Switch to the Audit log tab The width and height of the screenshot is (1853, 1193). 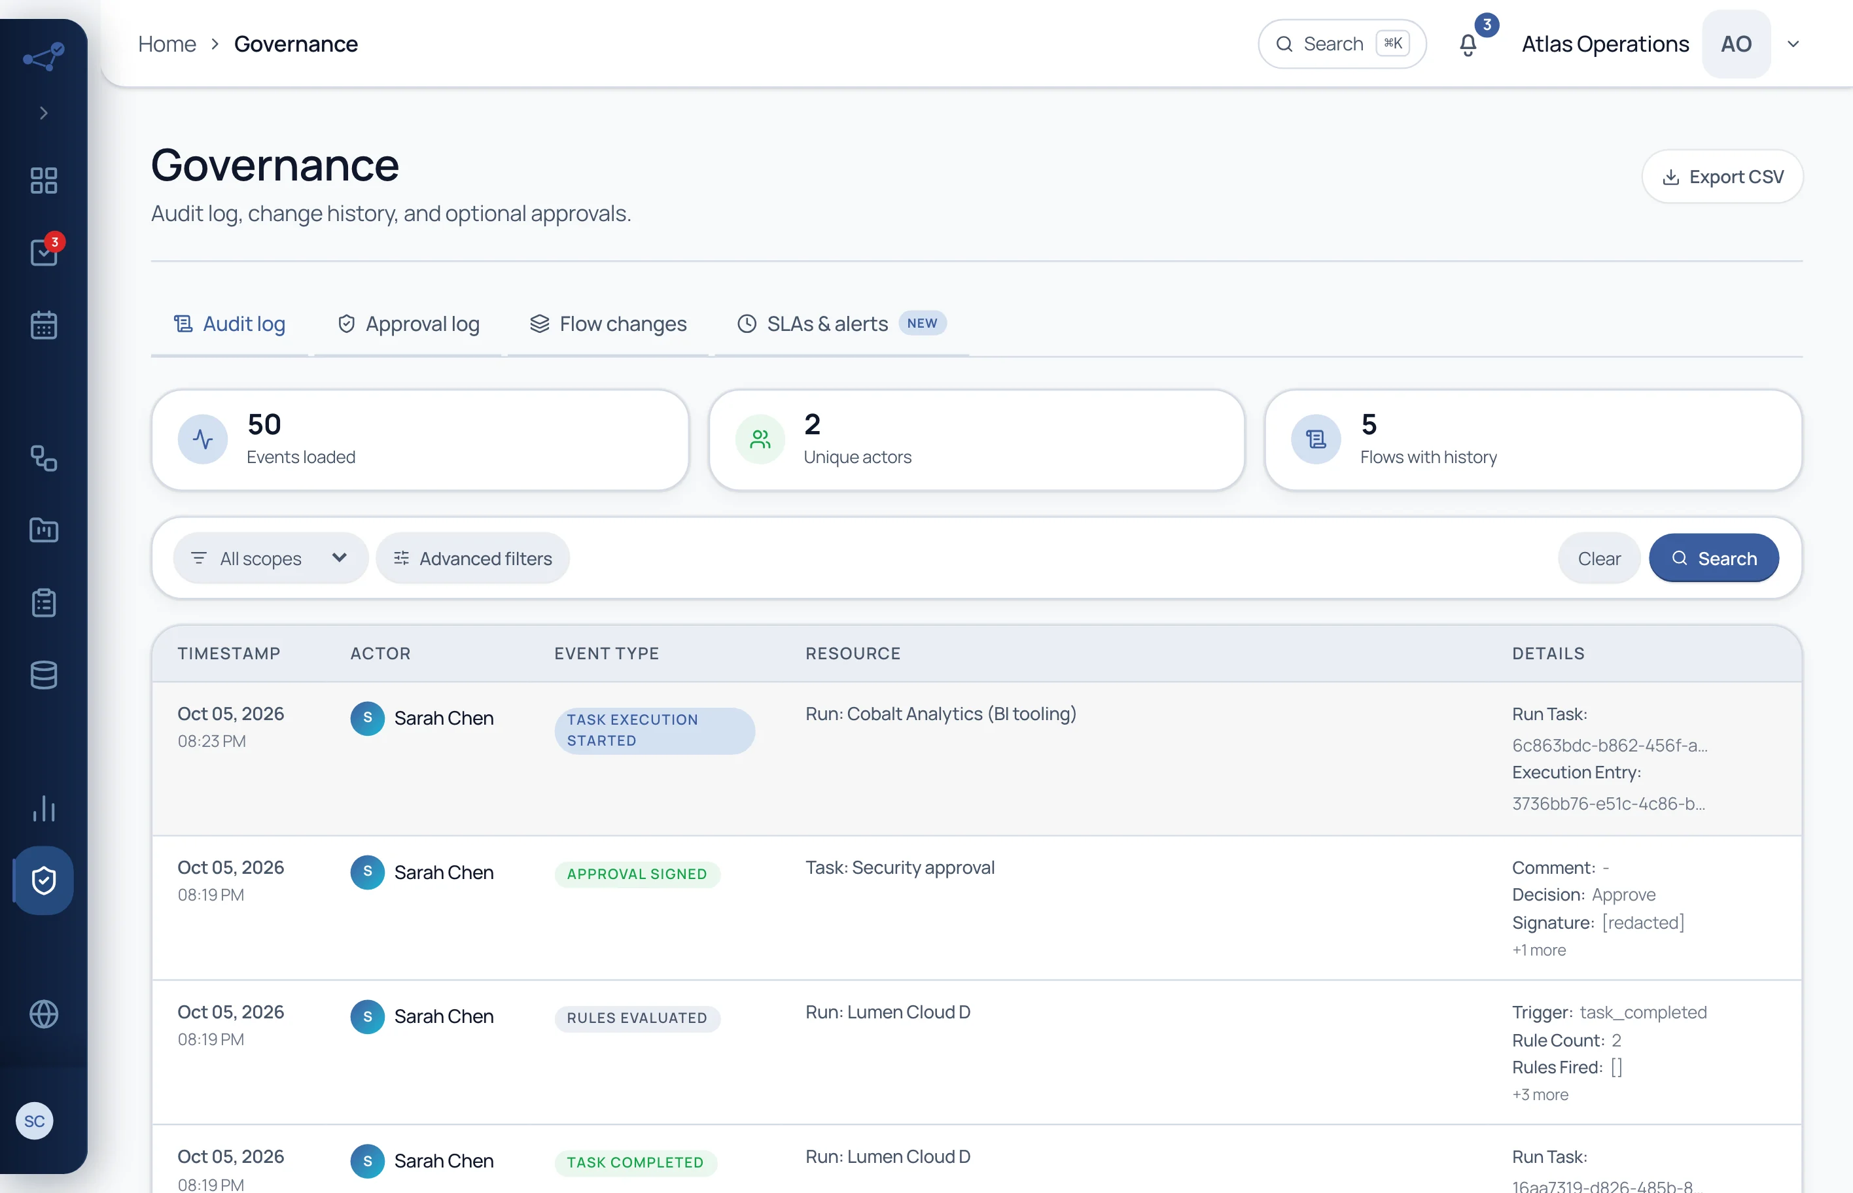pyautogui.click(x=230, y=324)
